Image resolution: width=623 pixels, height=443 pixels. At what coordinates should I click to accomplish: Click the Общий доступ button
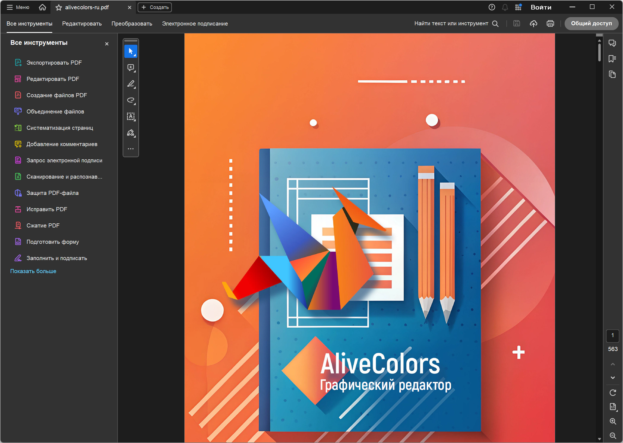coord(591,23)
